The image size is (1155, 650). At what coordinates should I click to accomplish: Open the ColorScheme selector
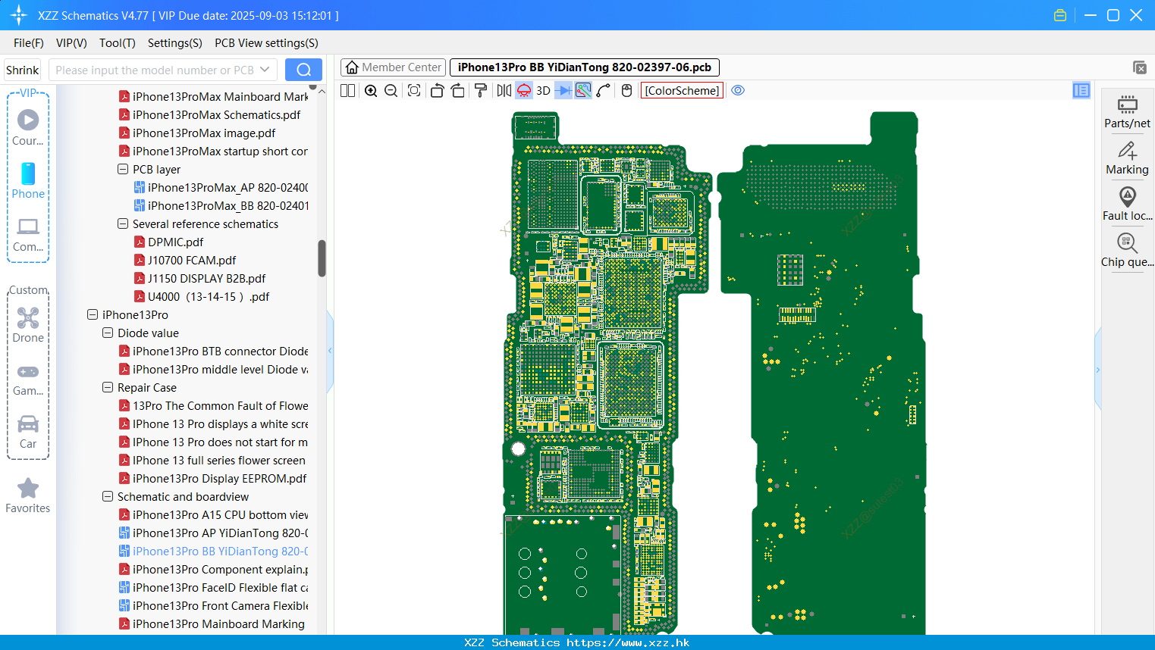pyautogui.click(x=682, y=91)
